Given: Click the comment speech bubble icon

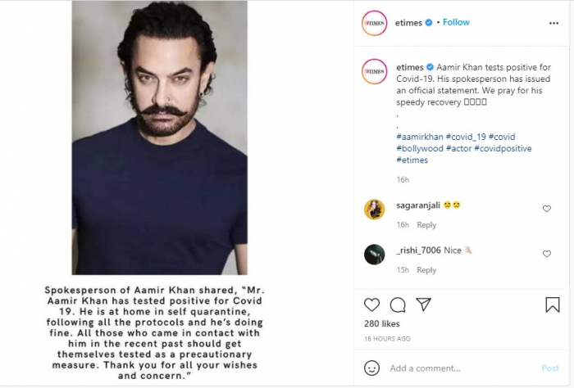Looking at the screenshot, I should click(x=398, y=305).
